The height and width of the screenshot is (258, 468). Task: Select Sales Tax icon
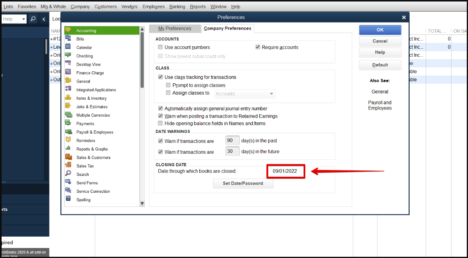click(68, 165)
